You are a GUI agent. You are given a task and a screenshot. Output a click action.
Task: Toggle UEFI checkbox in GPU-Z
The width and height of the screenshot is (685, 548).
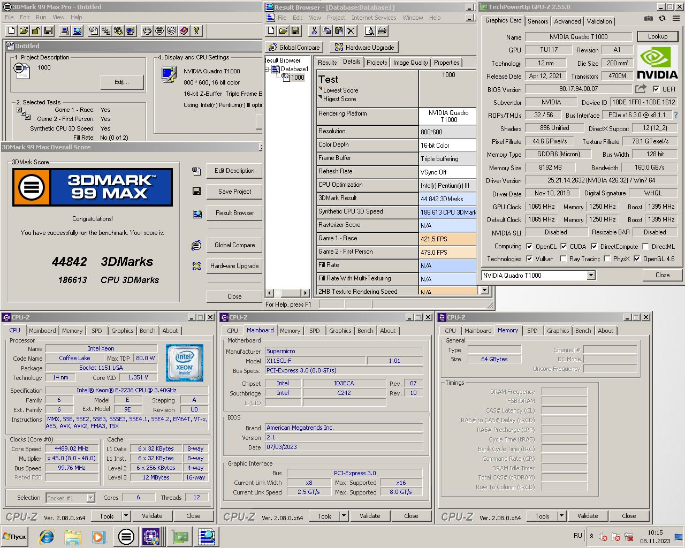(656, 89)
